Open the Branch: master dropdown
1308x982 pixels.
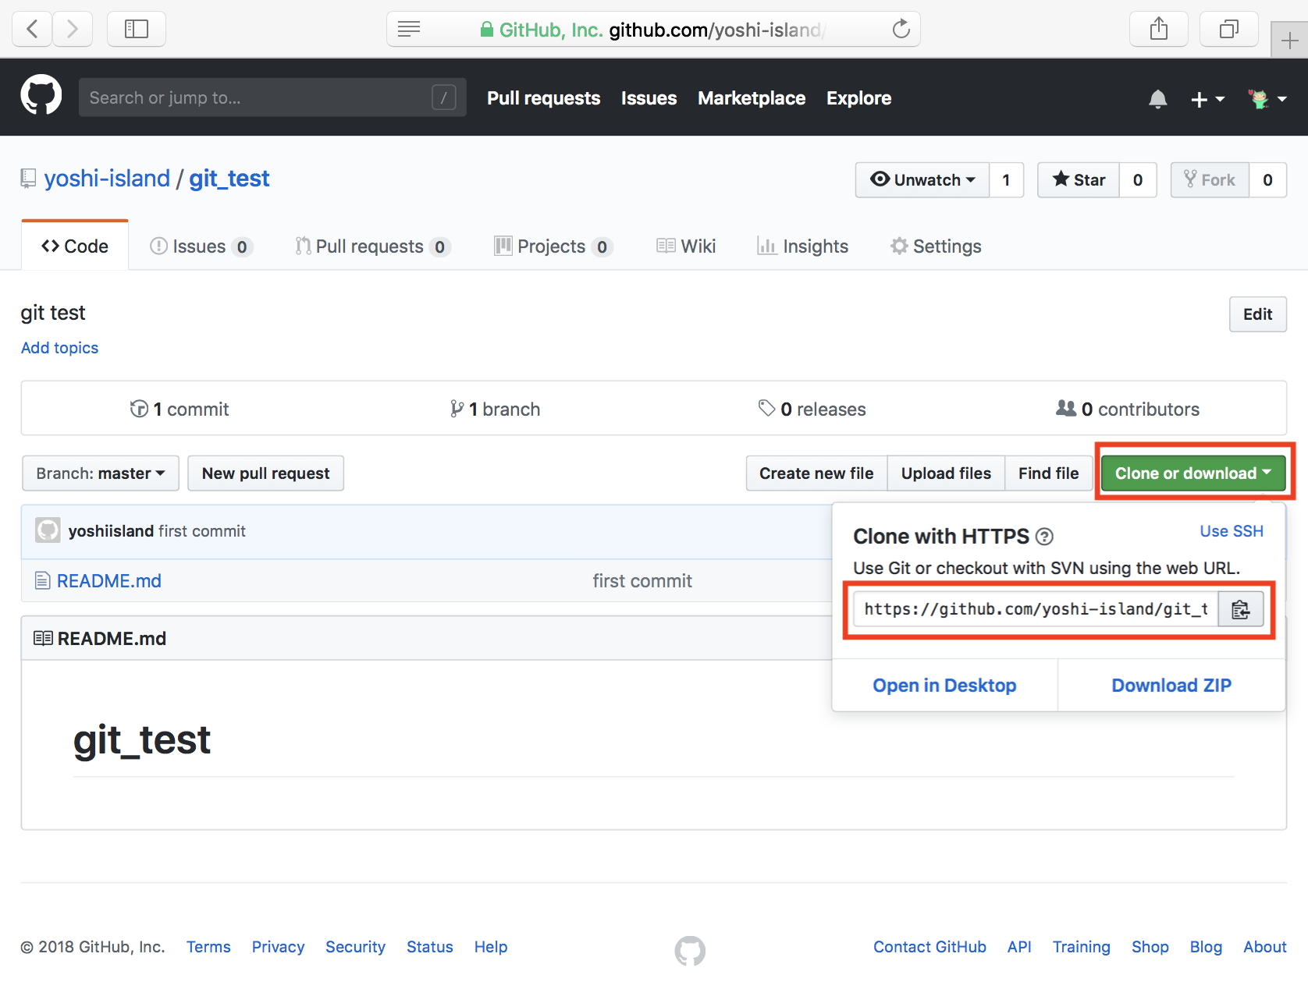[101, 473]
